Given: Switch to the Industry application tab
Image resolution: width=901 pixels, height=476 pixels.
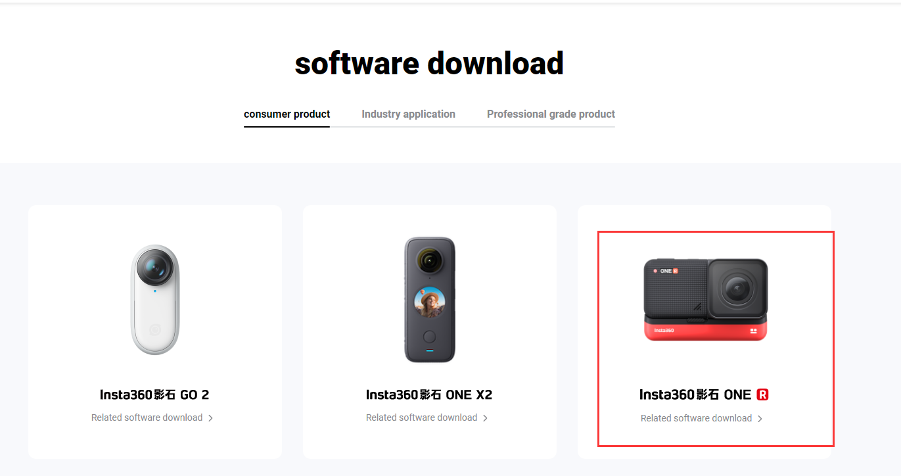Looking at the screenshot, I should 408,114.
